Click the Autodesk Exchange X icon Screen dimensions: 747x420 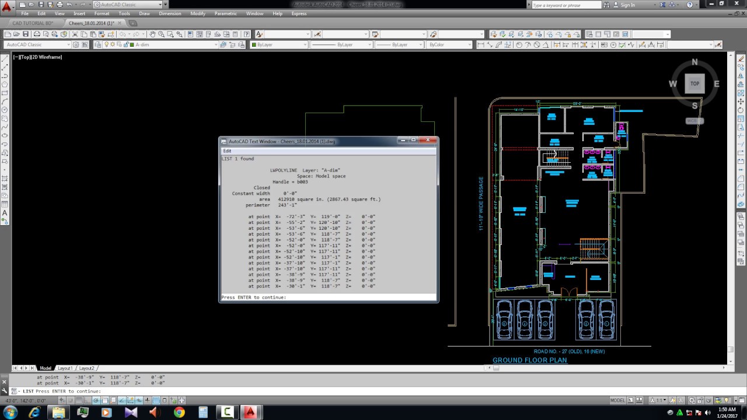pyautogui.click(x=661, y=5)
